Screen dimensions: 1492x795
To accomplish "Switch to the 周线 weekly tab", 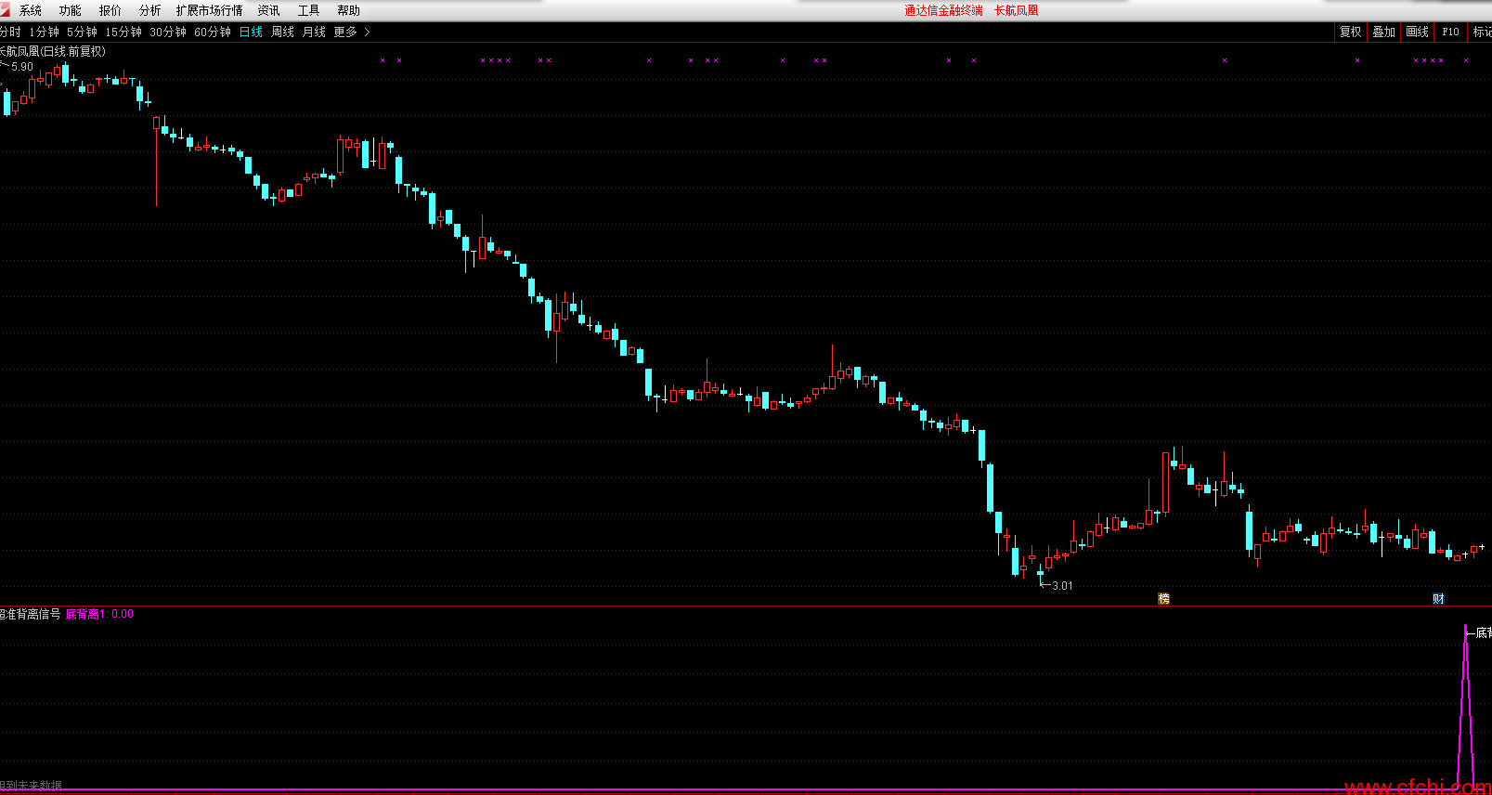I will point(282,32).
